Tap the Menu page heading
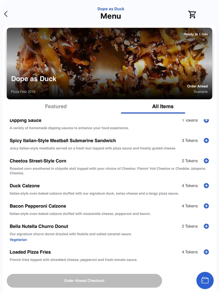The image size is (219, 292). click(111, 16)
